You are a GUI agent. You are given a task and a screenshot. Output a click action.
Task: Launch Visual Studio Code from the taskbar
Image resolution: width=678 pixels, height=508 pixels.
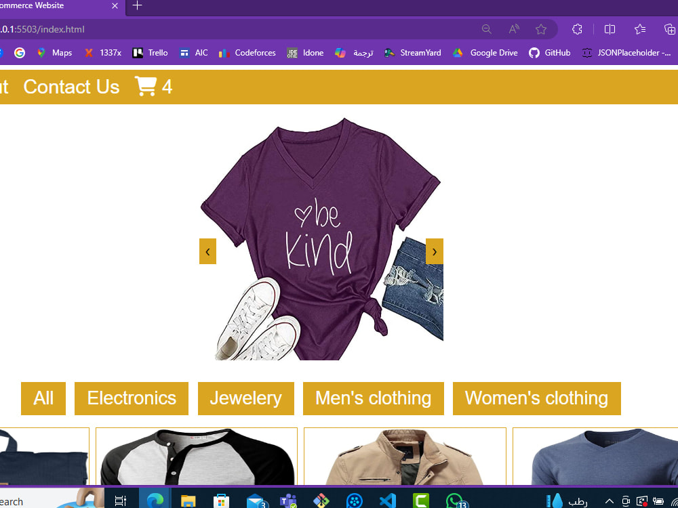coord(387,501)
